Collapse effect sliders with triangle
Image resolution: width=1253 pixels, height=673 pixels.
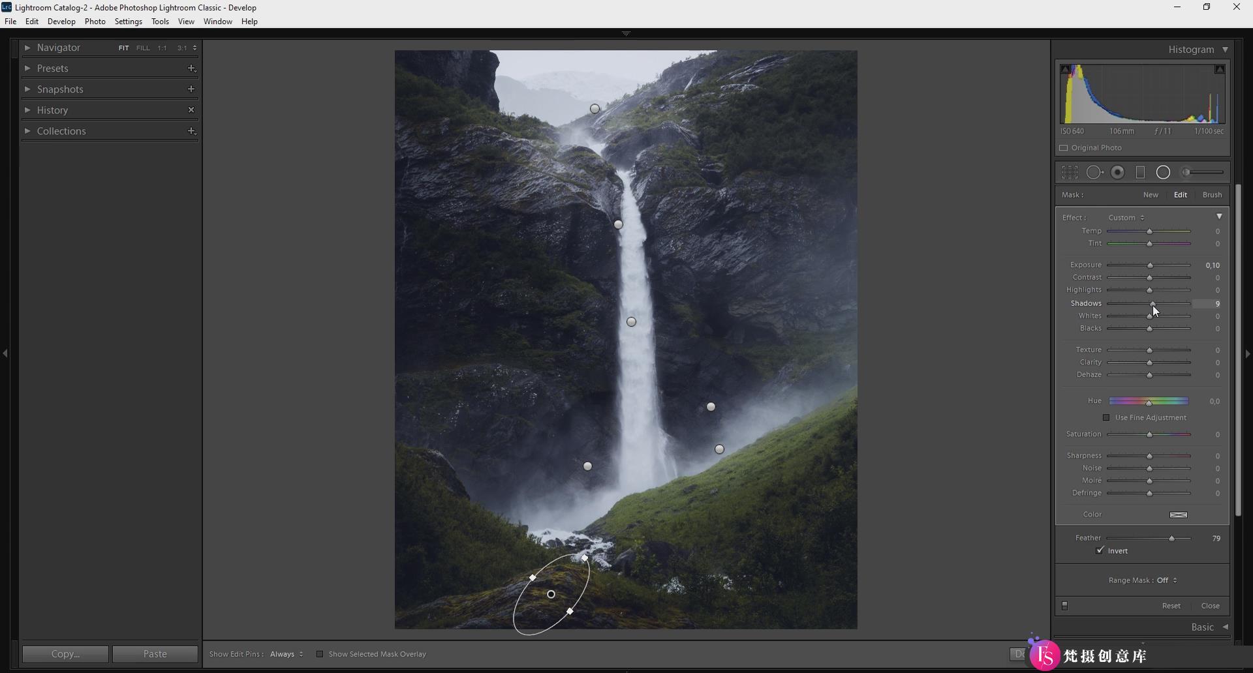point(1219,217)
